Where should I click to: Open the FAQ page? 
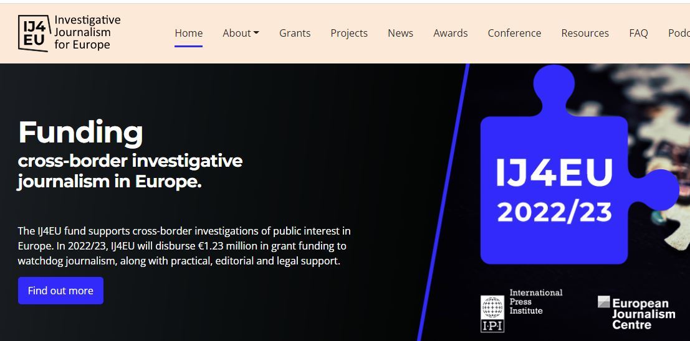638,33
